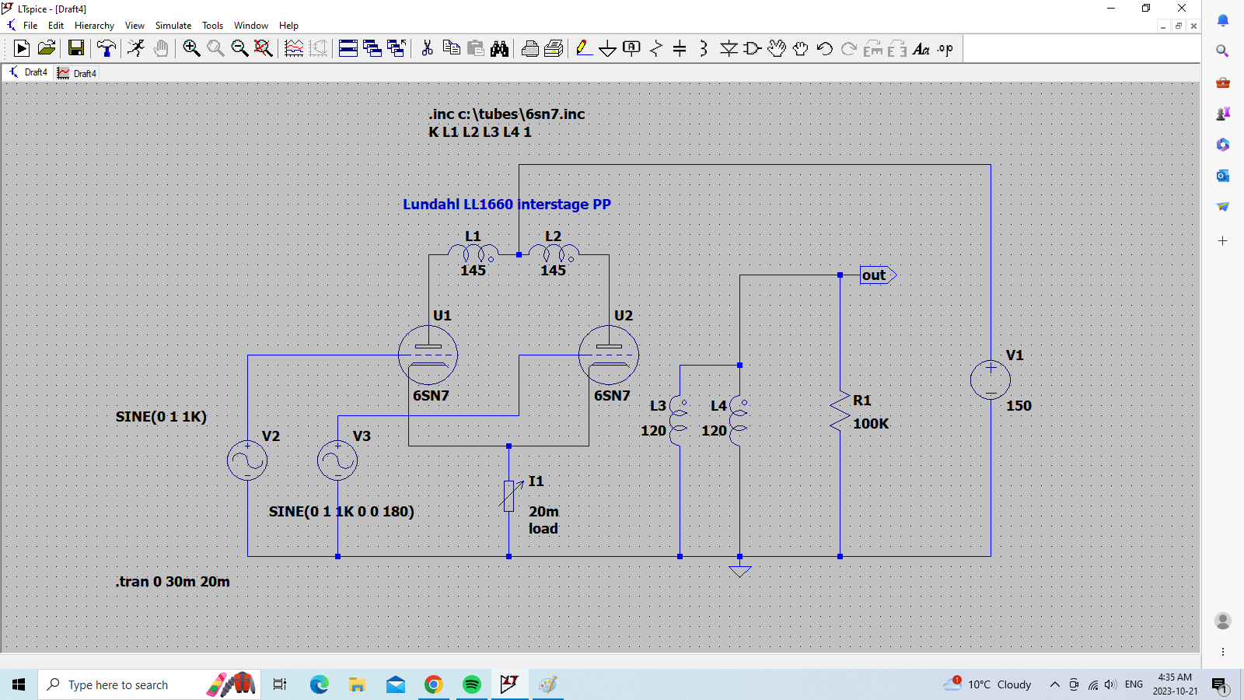Place a Diode component tool
The width and height of the screenshot is (1244, 700).
tap(729, 48)
